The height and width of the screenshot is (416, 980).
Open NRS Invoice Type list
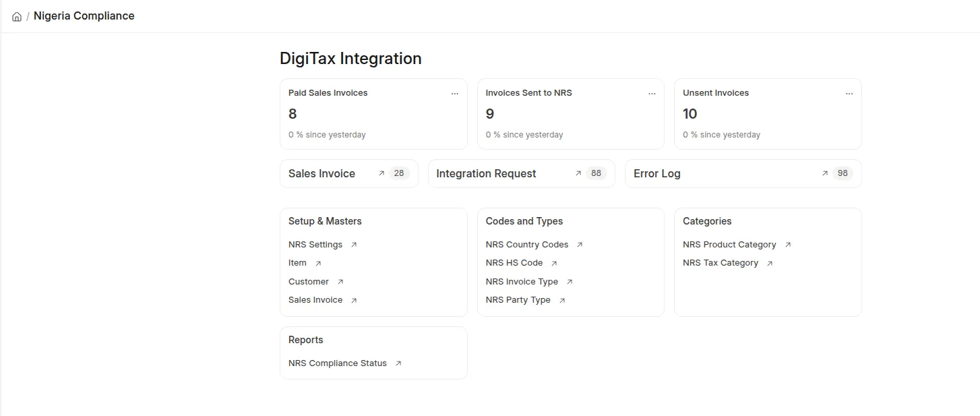[522, 282]
